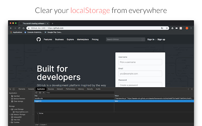Screen dimensions: 202x126
Task: Switch to the Elements DevTools tab
Action: click(x=22, y=89)
